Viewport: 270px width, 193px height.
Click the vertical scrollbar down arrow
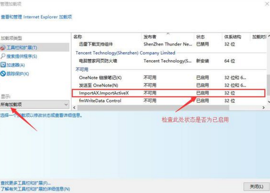point(269,102)
